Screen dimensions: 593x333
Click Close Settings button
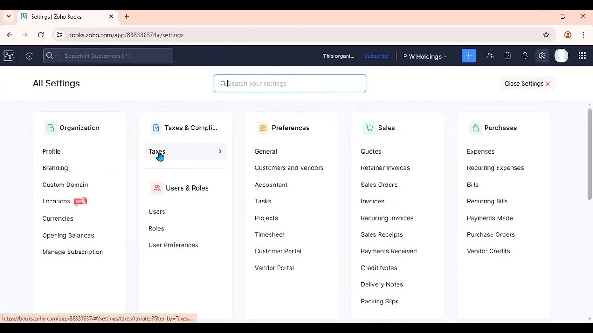(x=527, y=84)
